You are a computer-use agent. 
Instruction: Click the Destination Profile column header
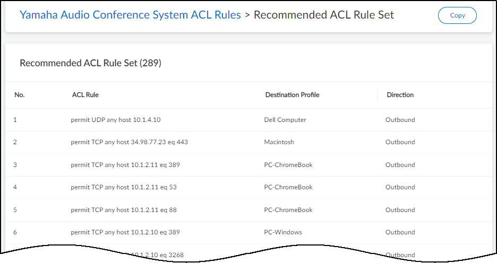coord(292,95)
